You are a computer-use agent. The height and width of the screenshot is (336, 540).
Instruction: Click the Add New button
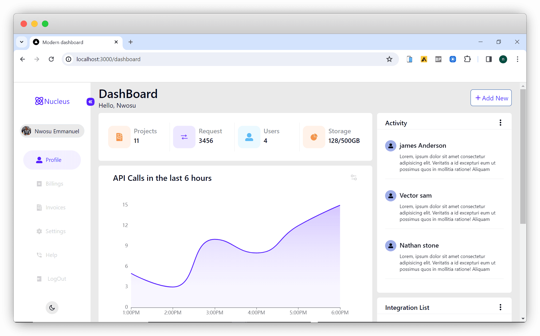click(x=491, y=98)
